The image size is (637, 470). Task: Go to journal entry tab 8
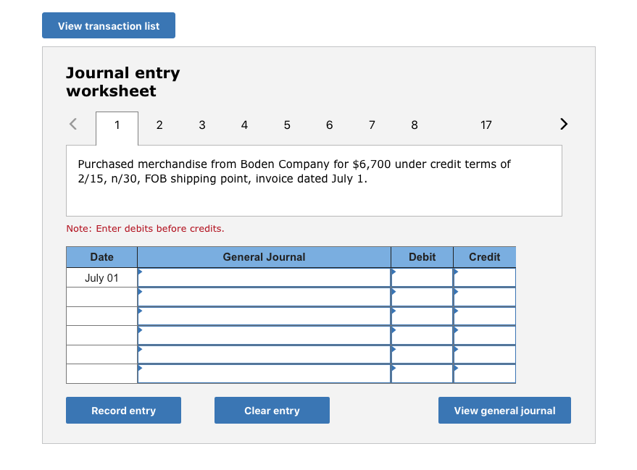[415, 125]
